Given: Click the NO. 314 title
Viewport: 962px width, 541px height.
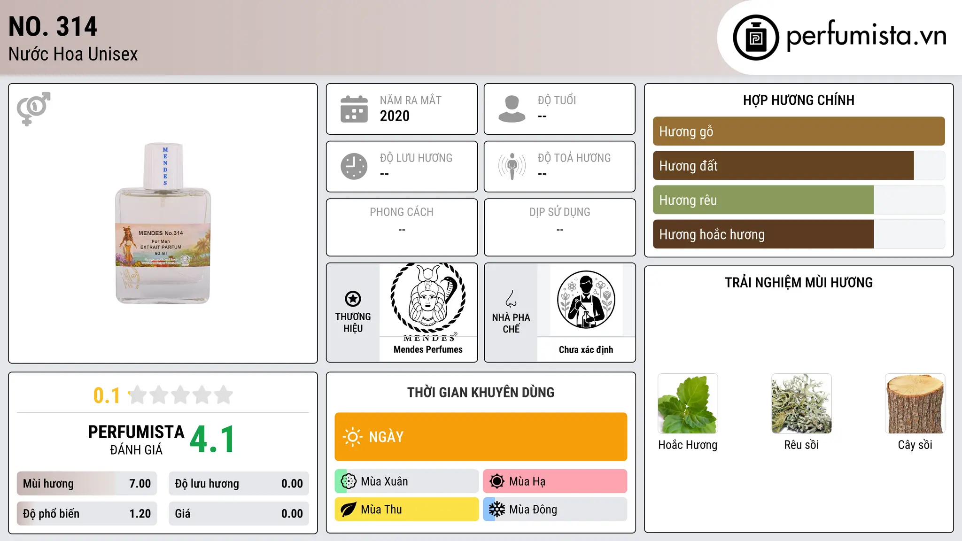Looking at the screenshot, I should [53, 26].
